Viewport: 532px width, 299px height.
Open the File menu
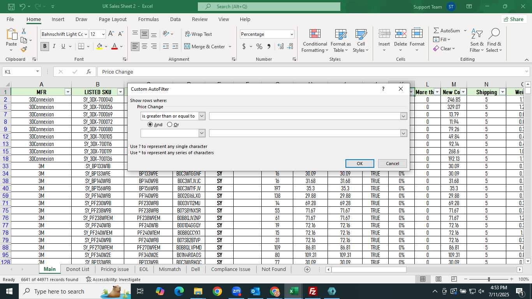(10, 19)
